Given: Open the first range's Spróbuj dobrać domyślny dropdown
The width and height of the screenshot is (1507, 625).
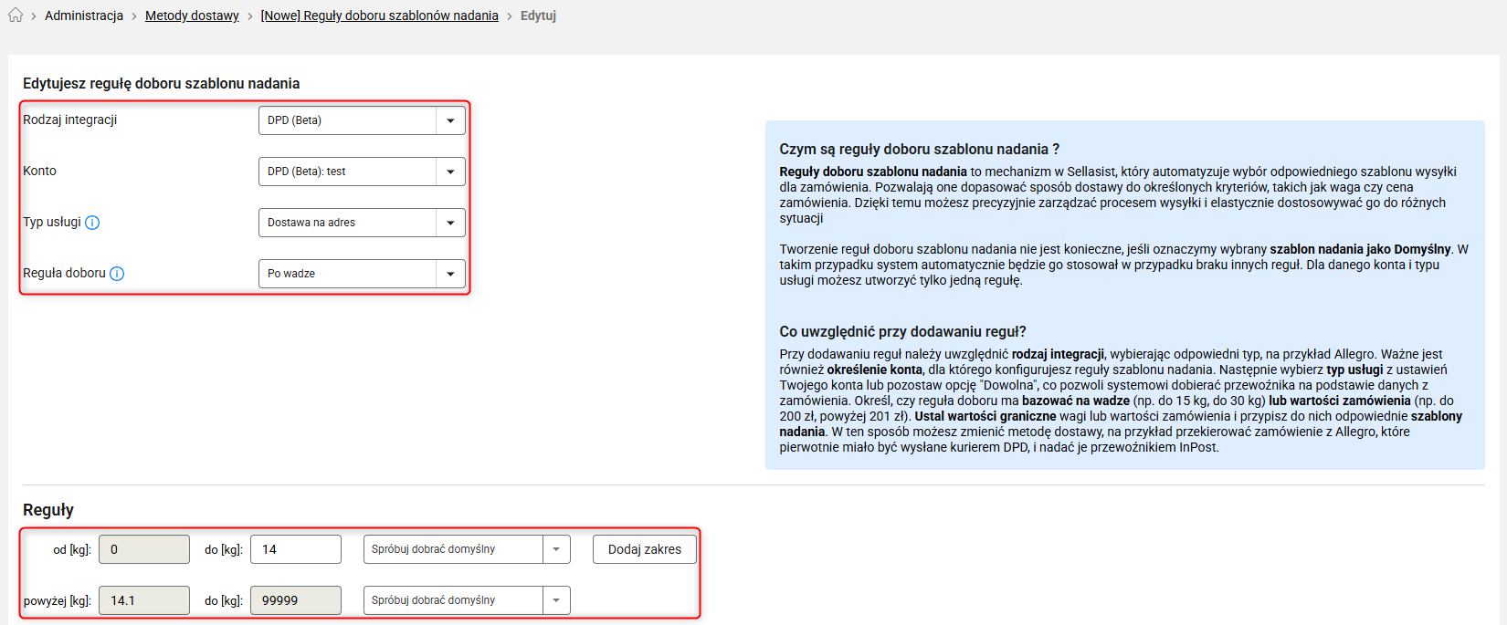Looking at the screenshot, I should pyautogui.click(x=467, y=549).
